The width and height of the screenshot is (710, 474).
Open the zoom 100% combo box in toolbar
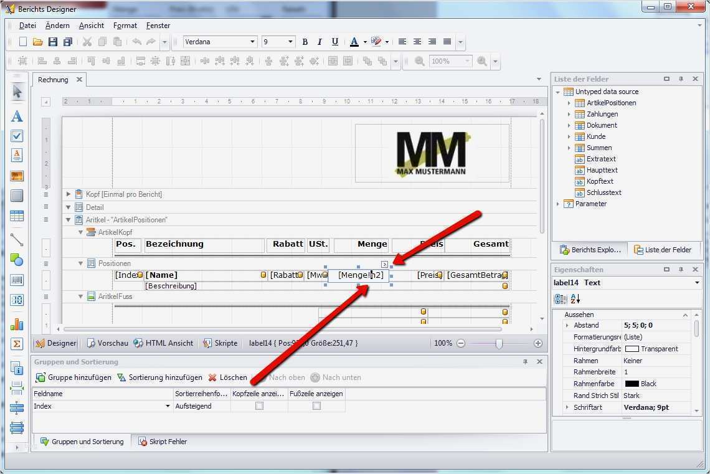(x=450, y=61)
